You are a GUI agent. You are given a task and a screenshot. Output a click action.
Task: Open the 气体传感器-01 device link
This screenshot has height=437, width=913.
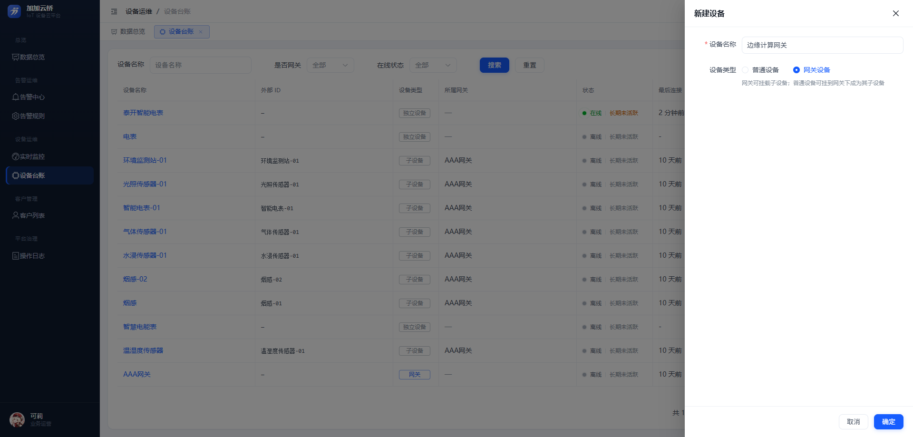[145, 232]
